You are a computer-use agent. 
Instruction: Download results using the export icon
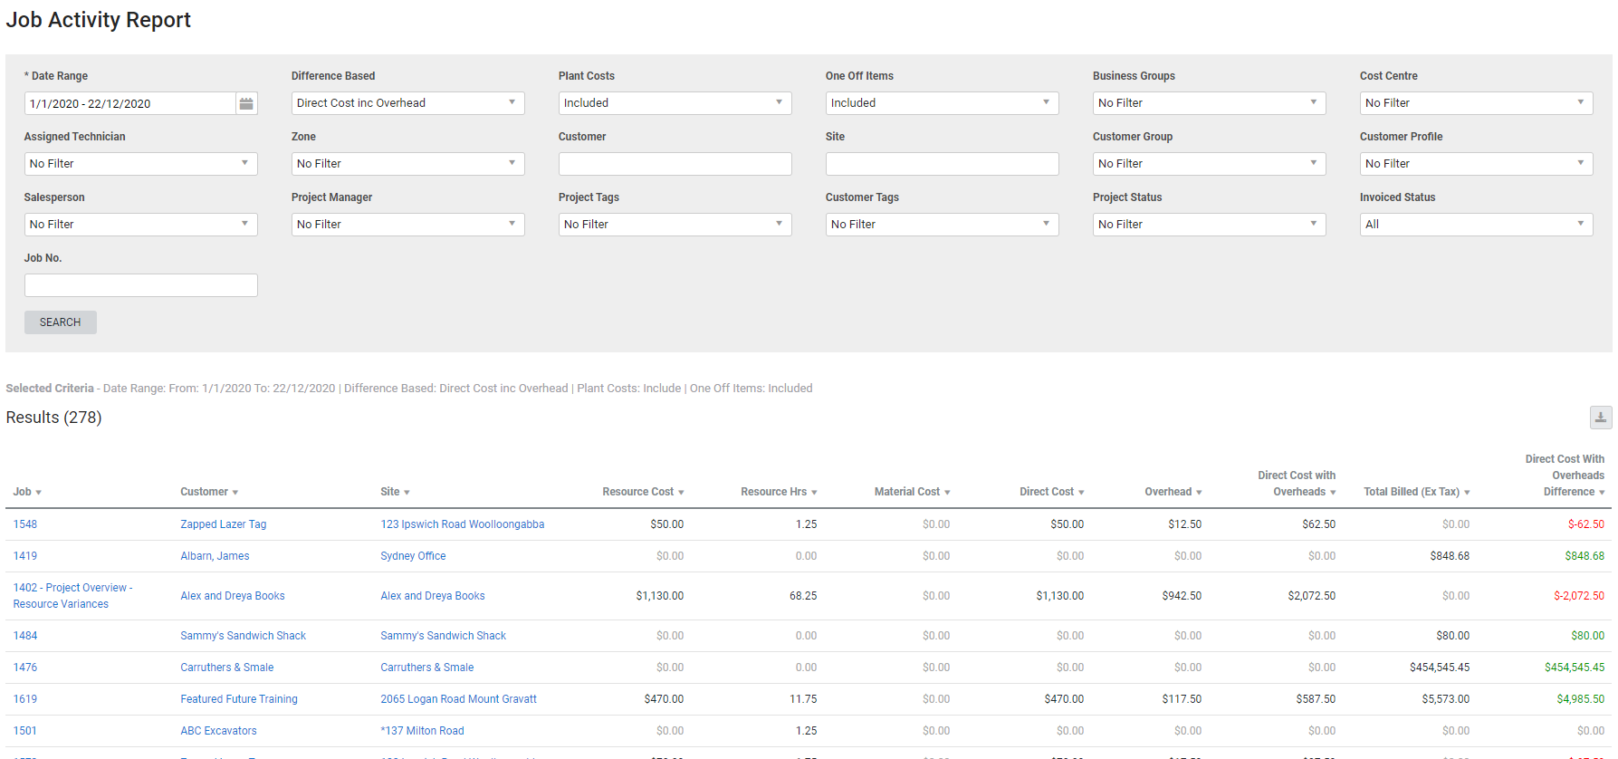pyautogui.click(x=1600, y=418)
